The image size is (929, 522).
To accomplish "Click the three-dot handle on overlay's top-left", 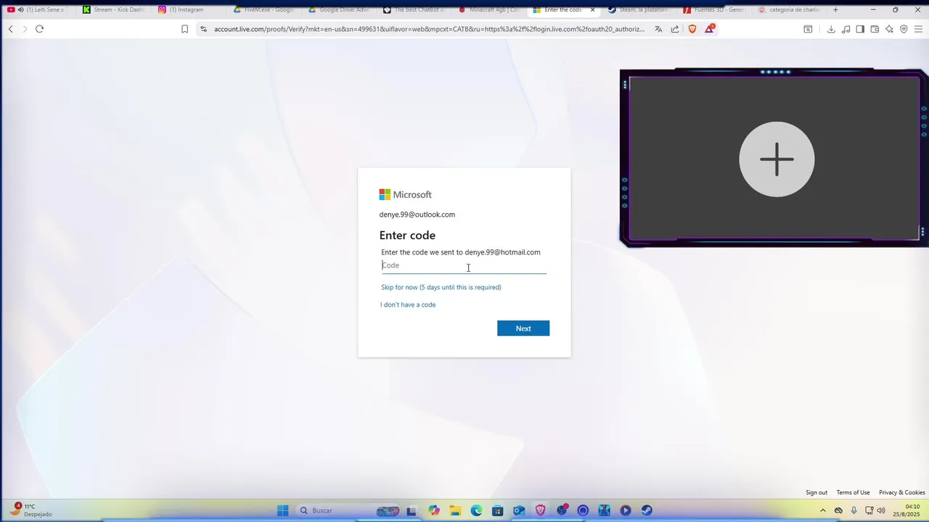I will (625, 85).
